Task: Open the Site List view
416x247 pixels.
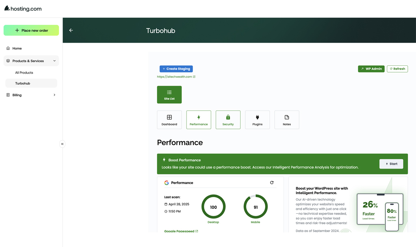Action: pos(169,95)
